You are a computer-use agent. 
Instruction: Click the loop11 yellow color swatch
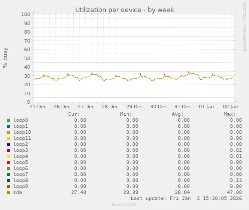(9, 138)
